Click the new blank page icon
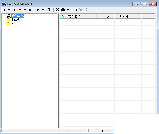The image size is (159, 134). click(x=75, y=10)
